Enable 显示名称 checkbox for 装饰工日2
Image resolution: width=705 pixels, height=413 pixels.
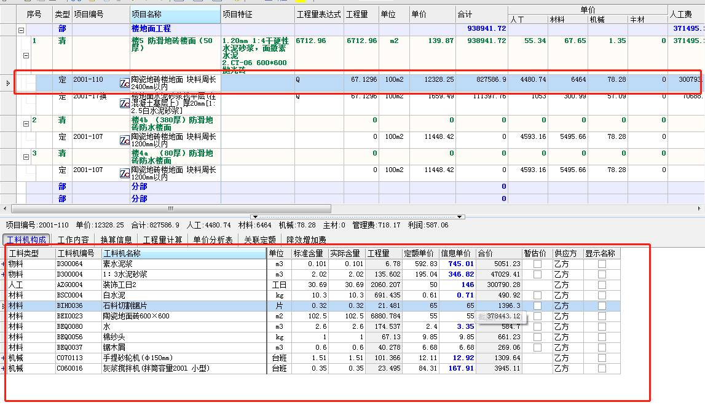(602, 285)
